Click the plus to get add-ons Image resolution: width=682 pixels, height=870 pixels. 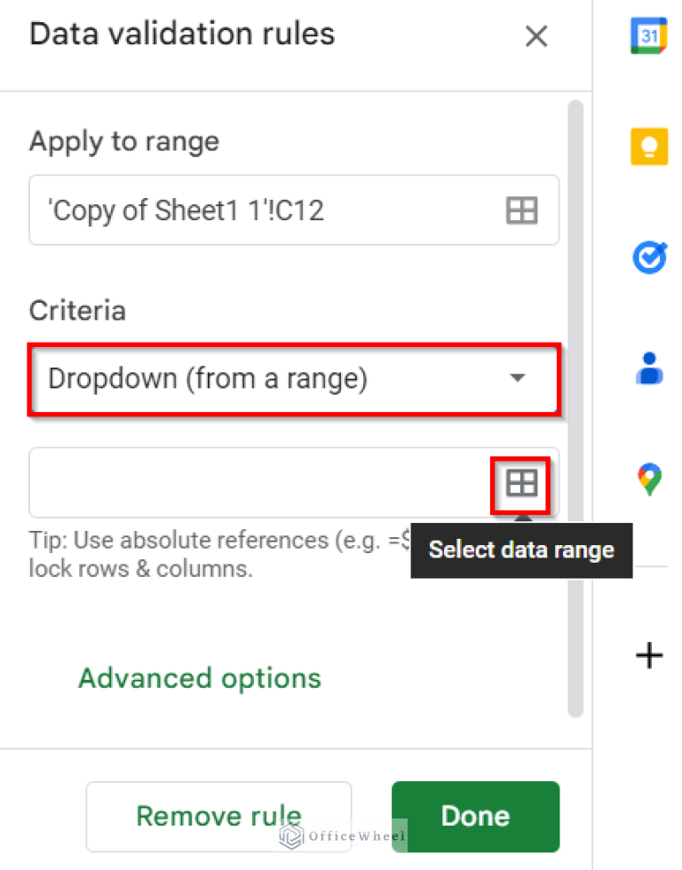click(x=648, y=655)
